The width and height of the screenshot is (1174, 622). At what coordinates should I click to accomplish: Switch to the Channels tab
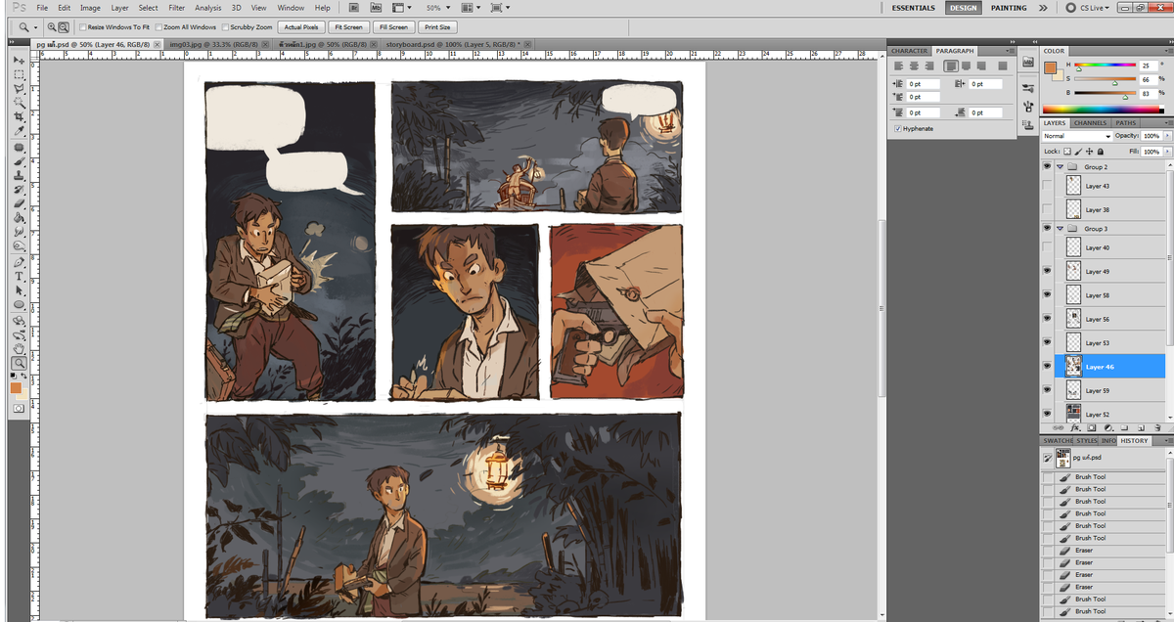(1090, 123)
